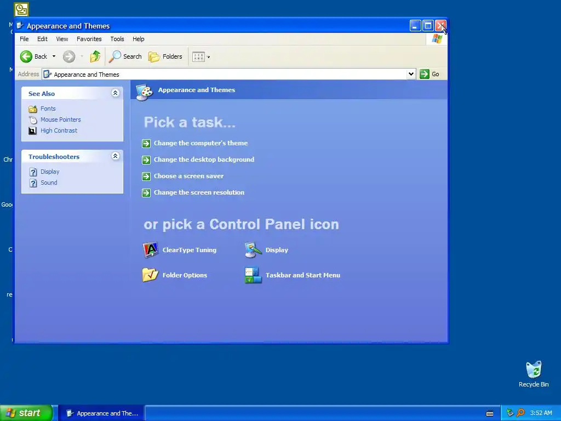Minimize the Appearance and Themes window
Viewport: 561px width, 421px height.
(415, 25)
